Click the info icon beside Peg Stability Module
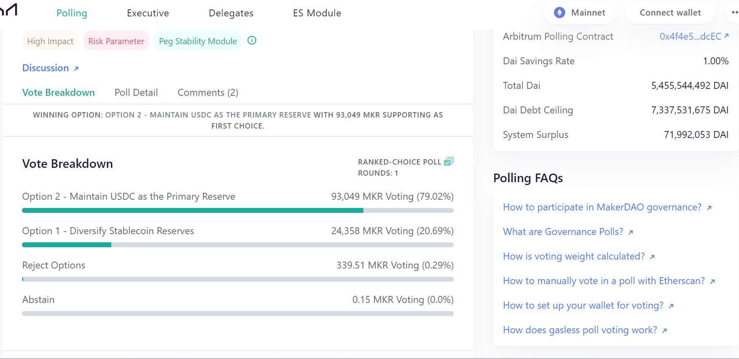The width and height of the screenshot is (739, 359). tap(252, 41)
